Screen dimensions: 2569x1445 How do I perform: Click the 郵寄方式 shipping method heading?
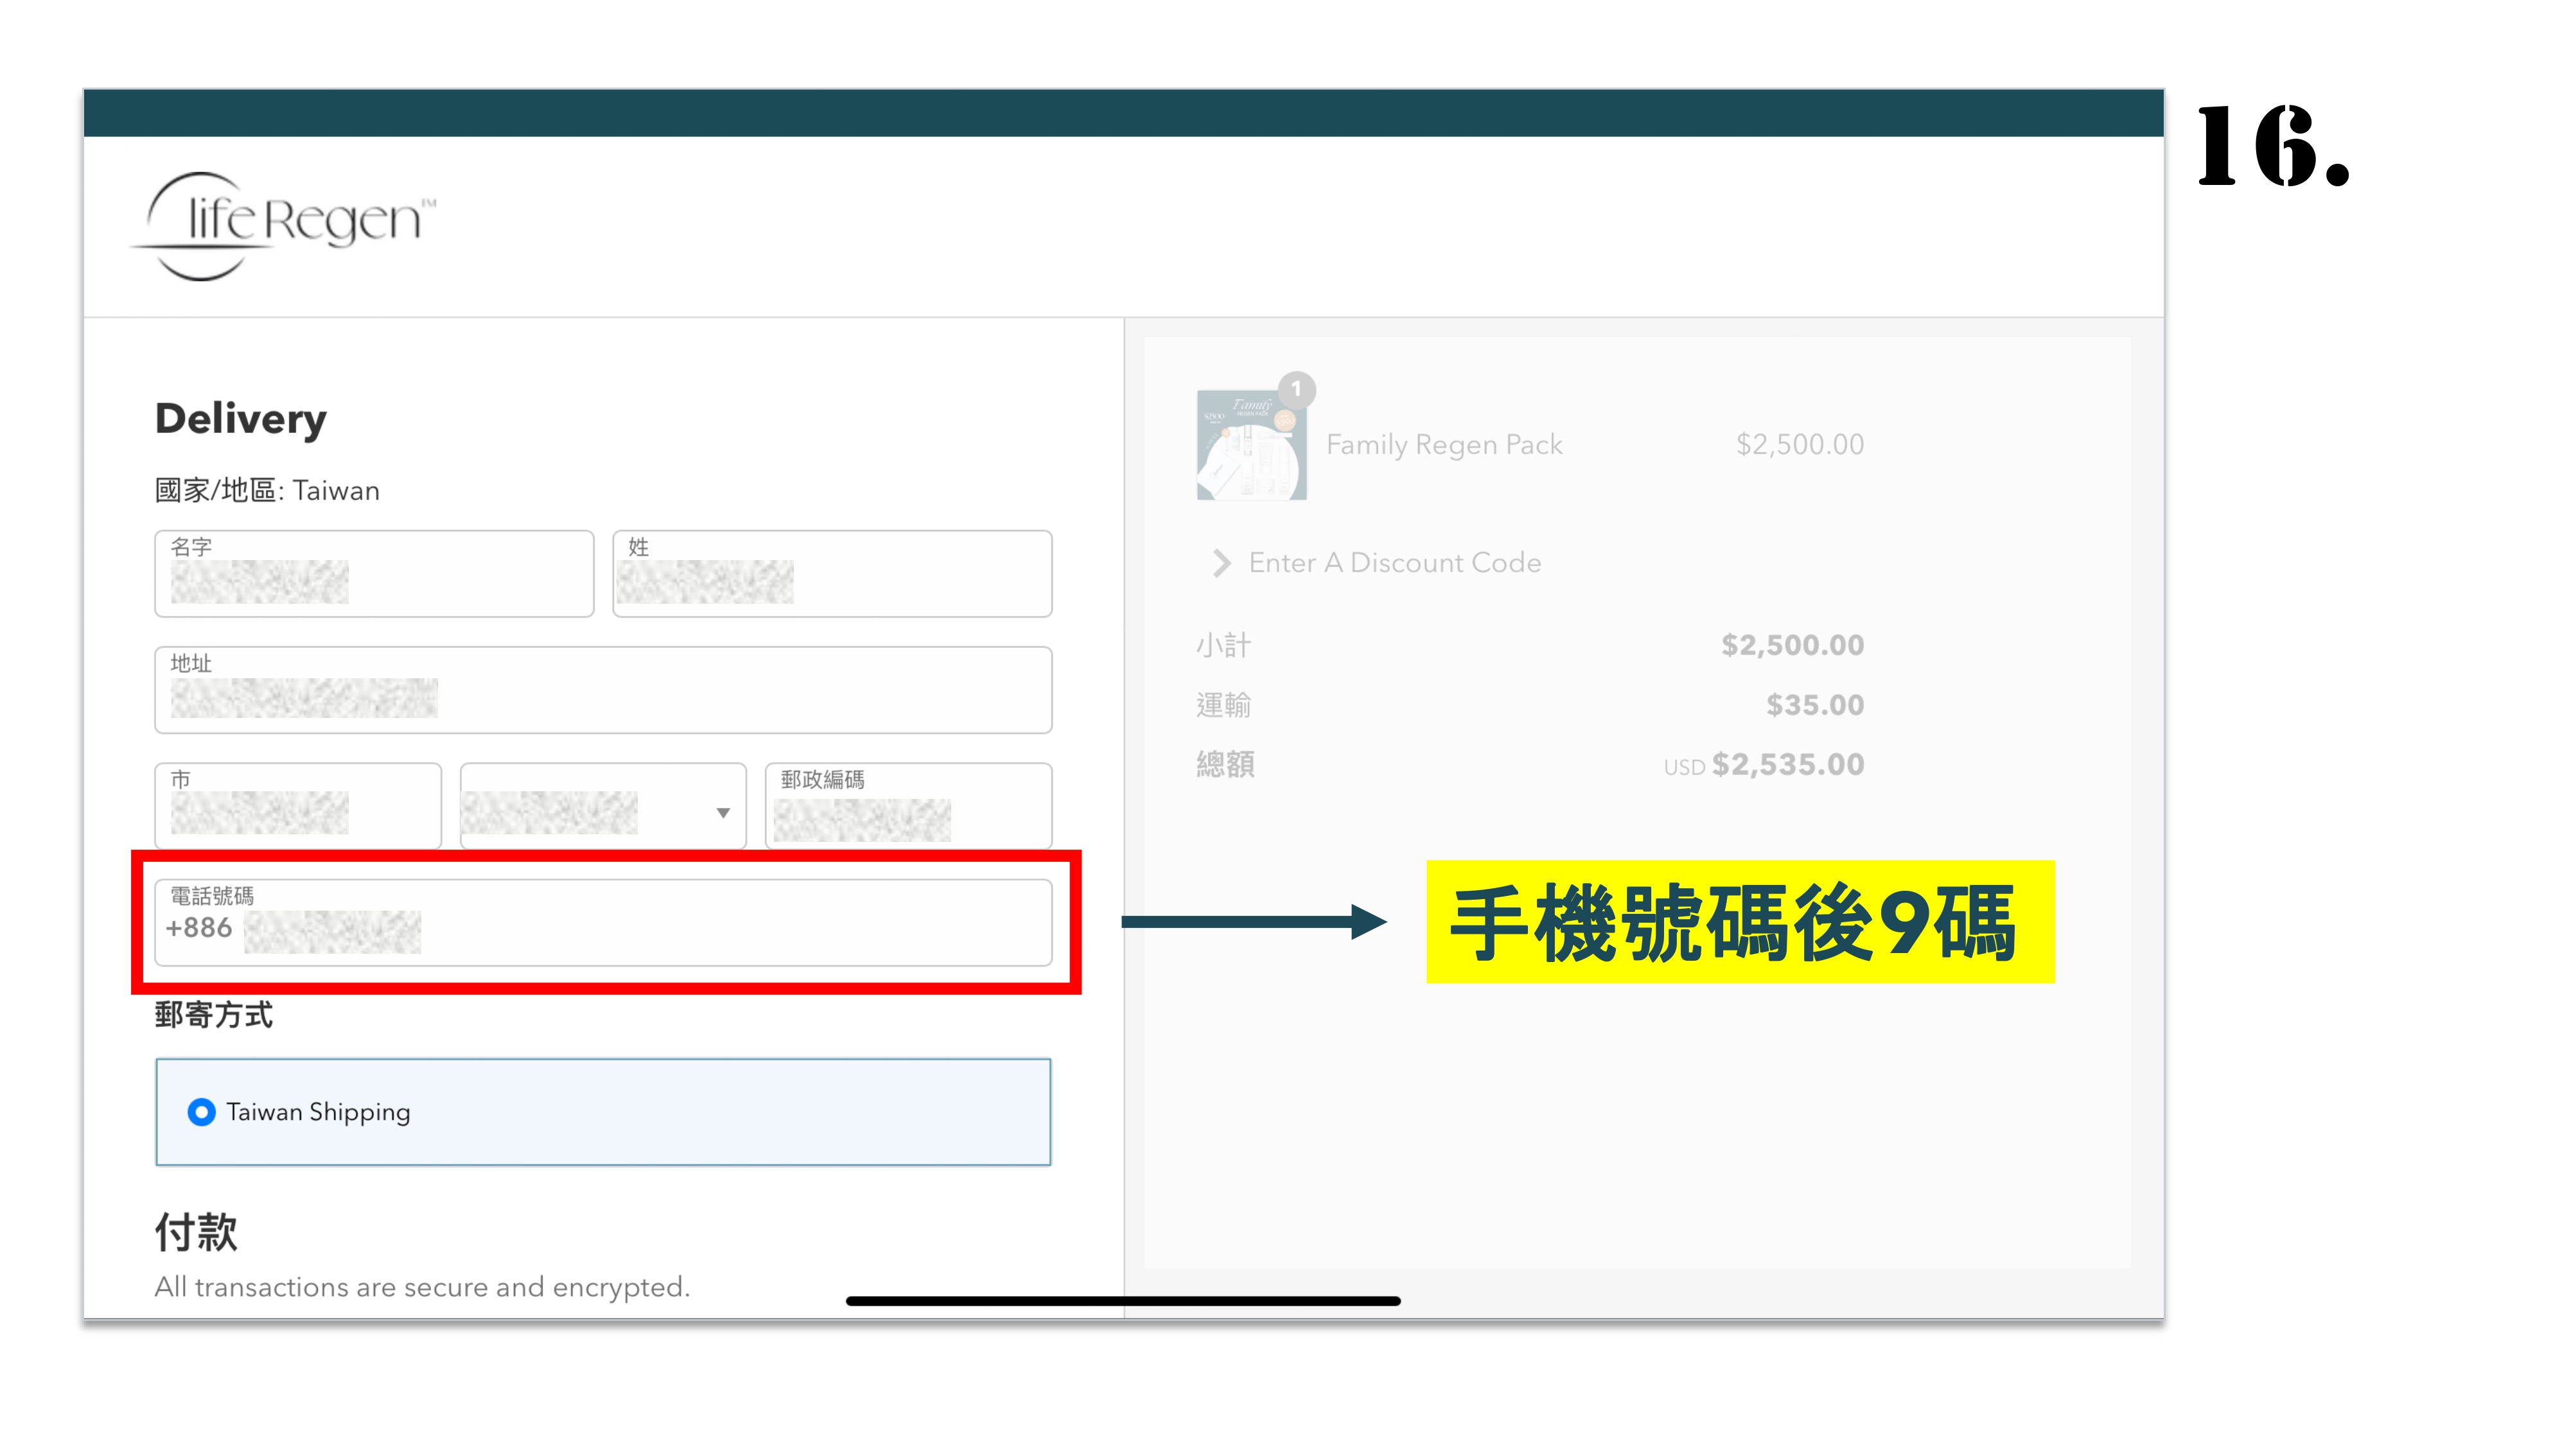[213, 1015]
